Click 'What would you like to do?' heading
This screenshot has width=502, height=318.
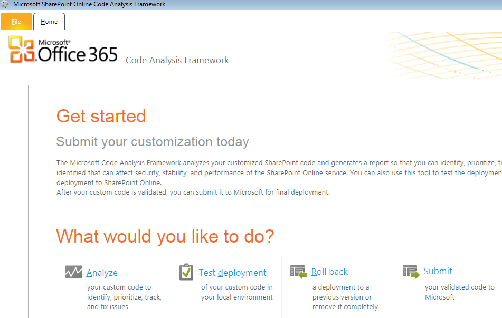pos(165,236)
